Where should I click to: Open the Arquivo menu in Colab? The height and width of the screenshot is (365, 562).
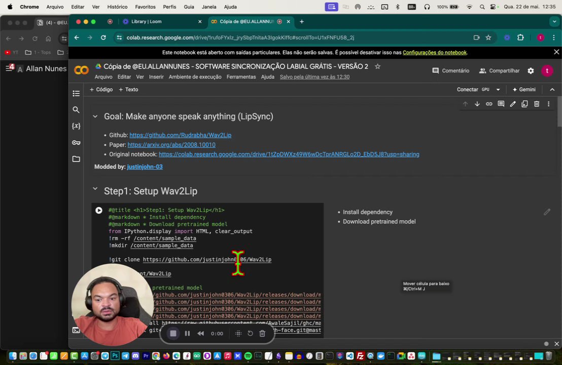tap(103, 77)
